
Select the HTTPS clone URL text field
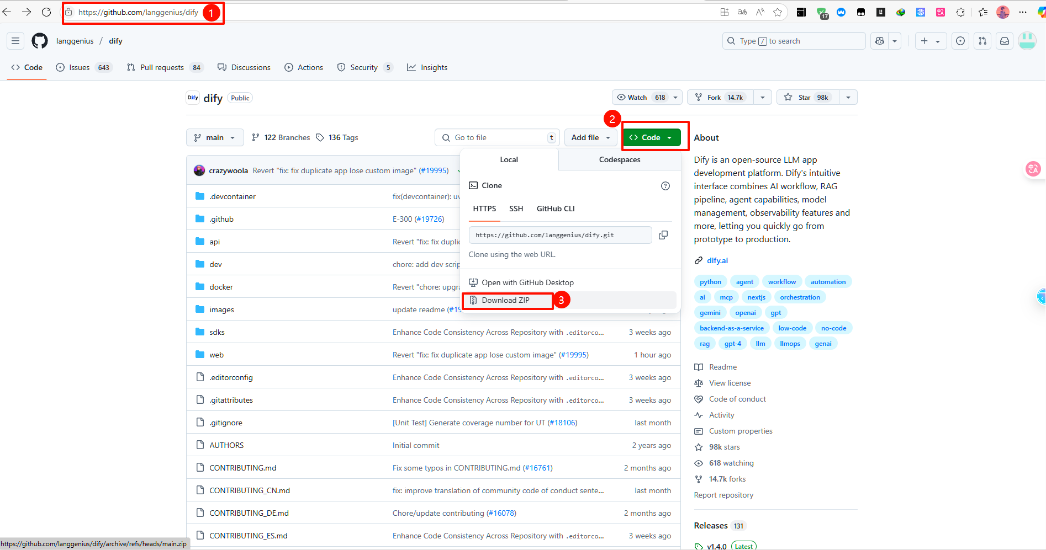[560, 235]
